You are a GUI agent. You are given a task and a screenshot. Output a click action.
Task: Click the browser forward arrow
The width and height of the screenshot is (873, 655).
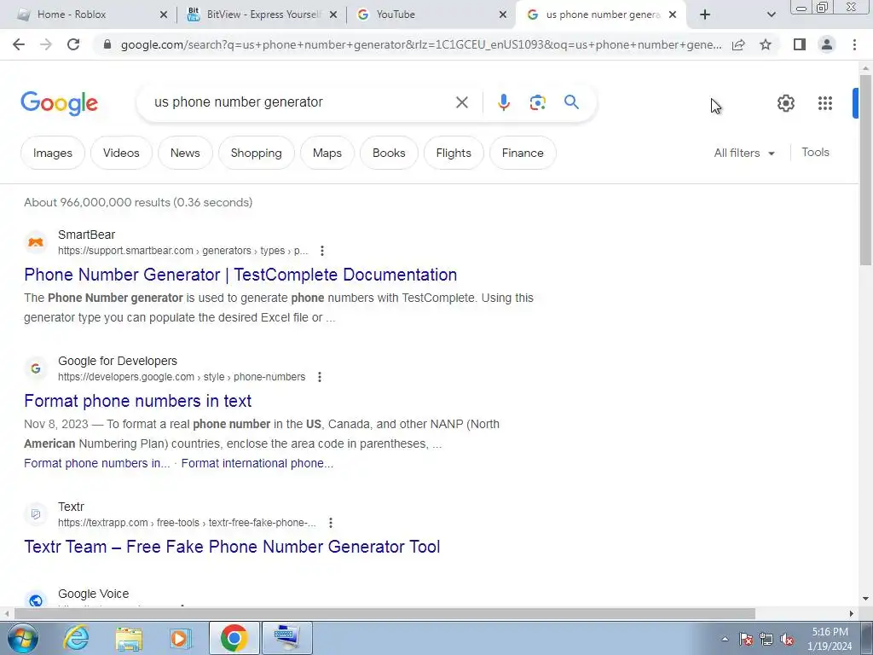pyautogui.click(x=46, y=44)
